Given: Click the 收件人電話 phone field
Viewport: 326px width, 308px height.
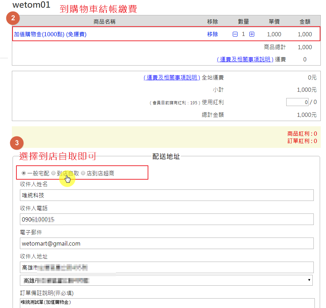Looking at the screenshot, I should click(166, 219).
